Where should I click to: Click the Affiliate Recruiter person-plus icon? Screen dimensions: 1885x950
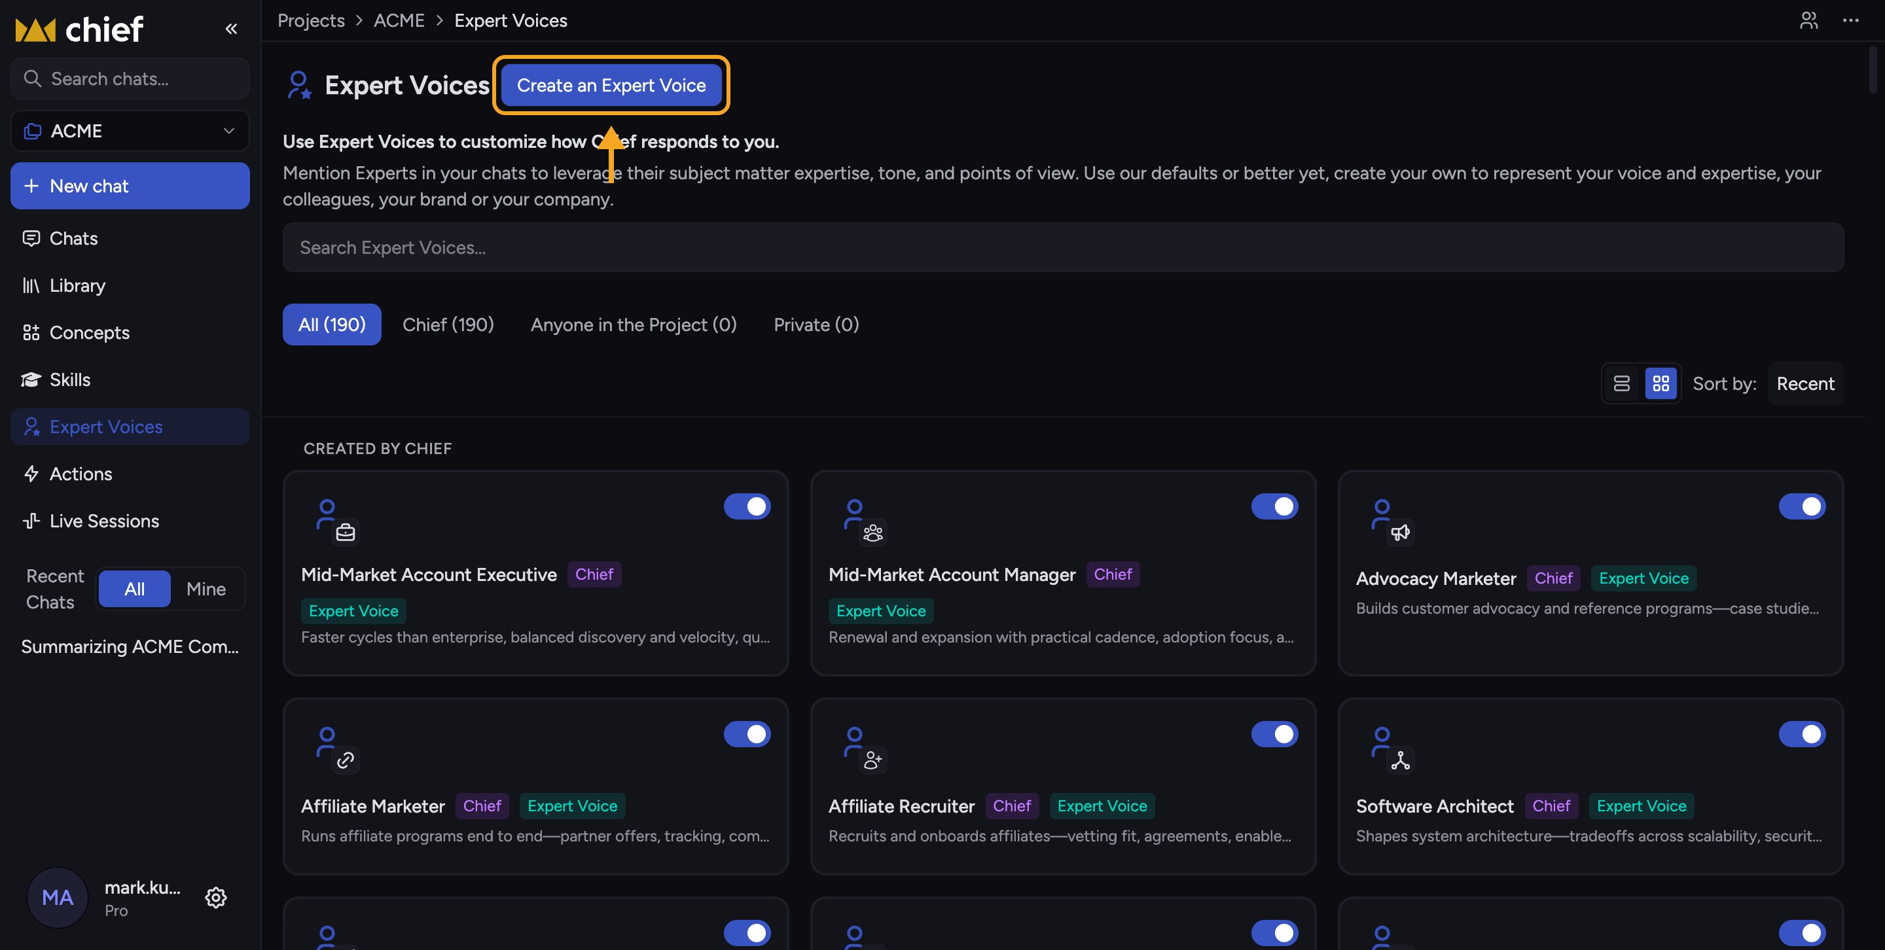[x=873, y=760]
